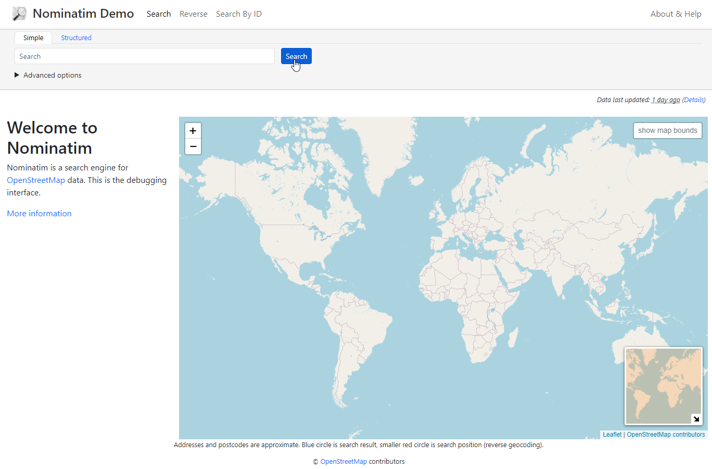This screenshot has height=469, width=712.
Task: Select the Simple search tab
Action: point(33,38)
